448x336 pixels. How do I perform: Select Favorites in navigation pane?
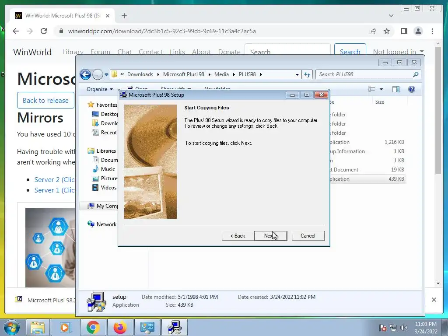pos(102,105)
